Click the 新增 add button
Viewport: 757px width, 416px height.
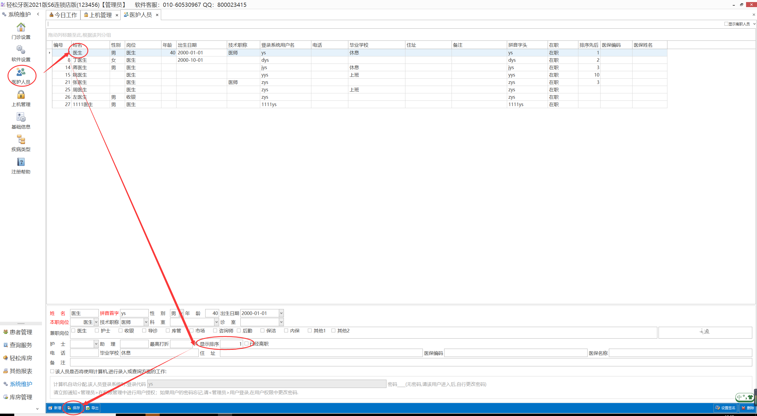[x=55, y=408]
